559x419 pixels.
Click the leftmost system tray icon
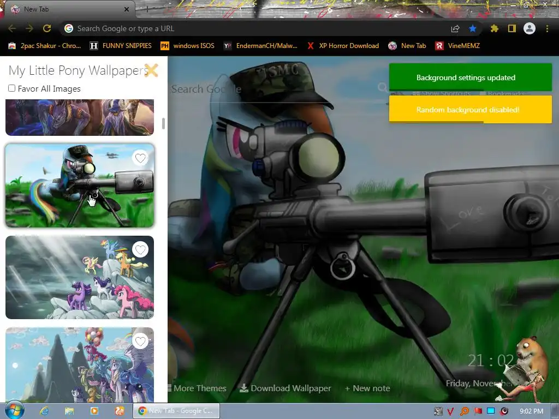coord(438,411)
